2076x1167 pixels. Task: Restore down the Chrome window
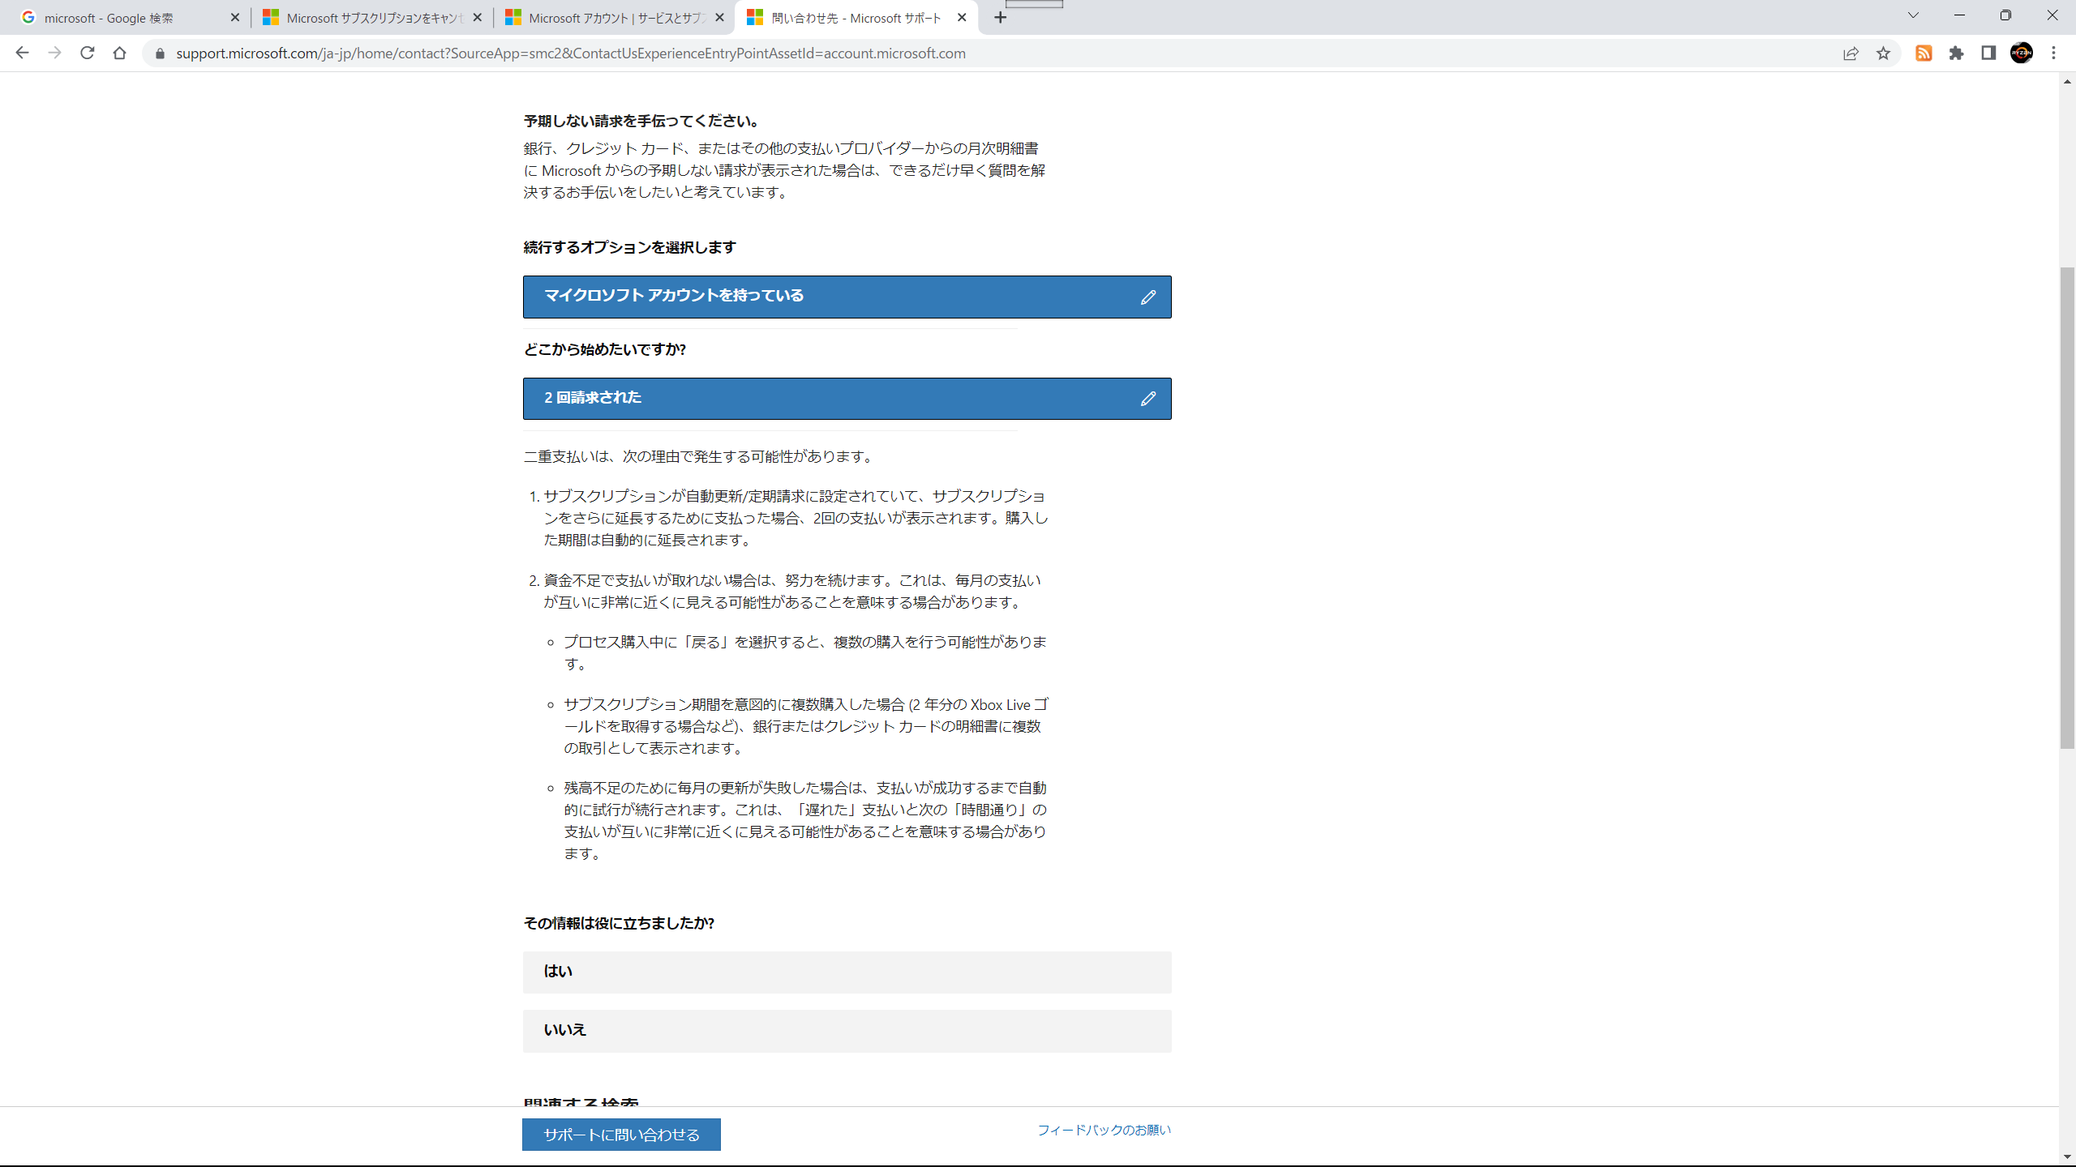point(2005,15)
